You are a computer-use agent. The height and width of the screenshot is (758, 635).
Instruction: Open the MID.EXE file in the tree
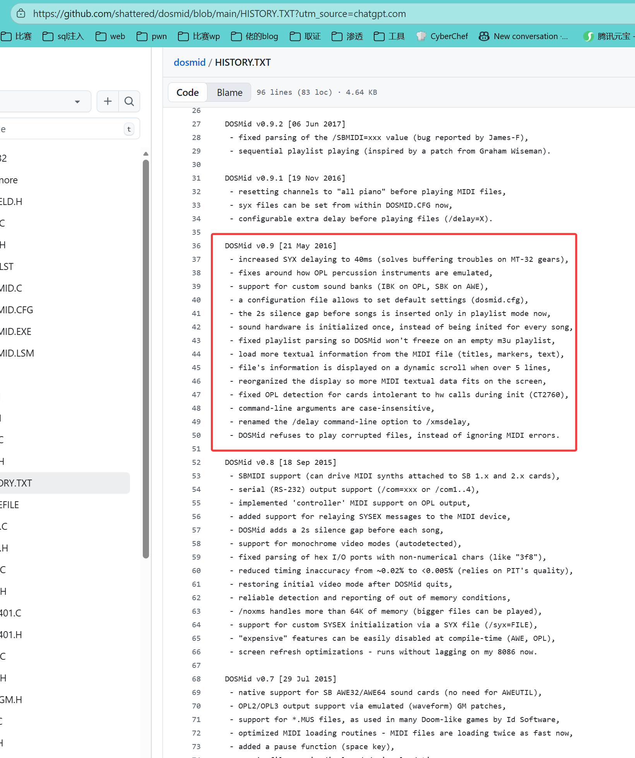[x=16, y=331]
